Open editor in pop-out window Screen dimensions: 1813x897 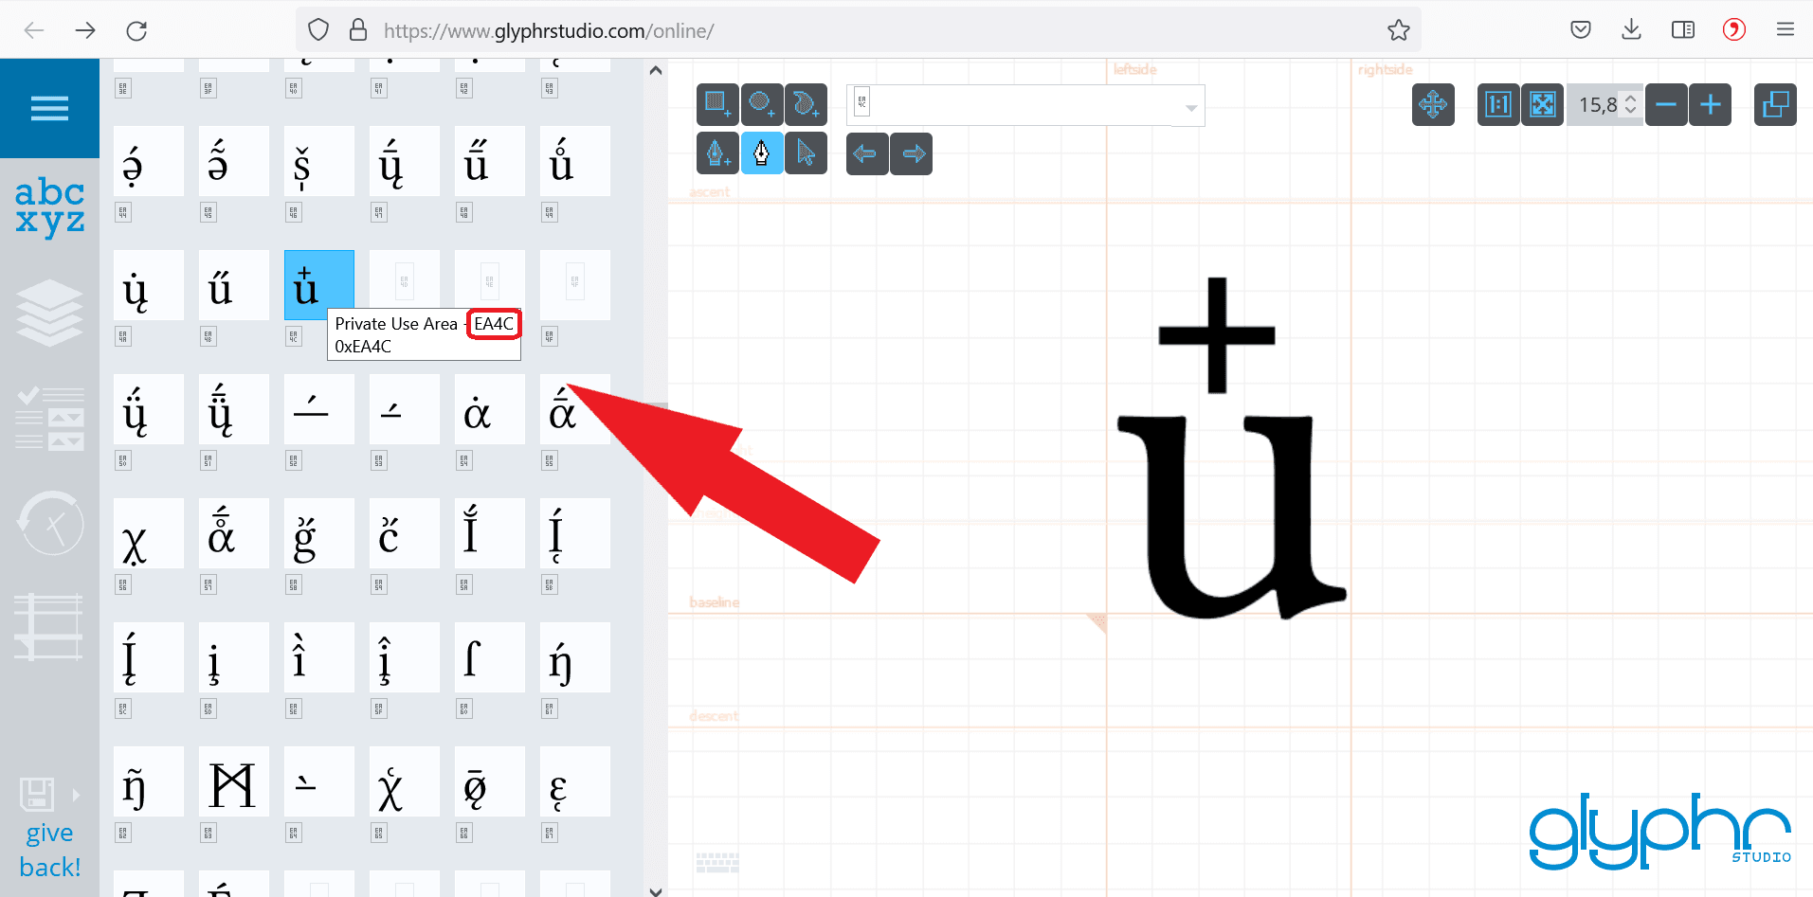1774,104
